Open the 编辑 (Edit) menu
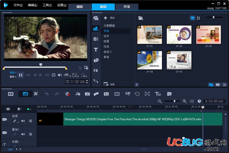This screenshot has width=229, height=153. 32,5
